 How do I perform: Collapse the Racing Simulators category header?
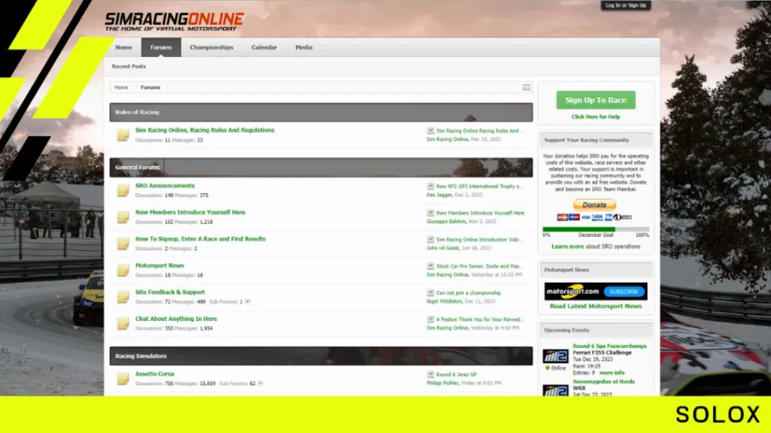pos(321,356)
